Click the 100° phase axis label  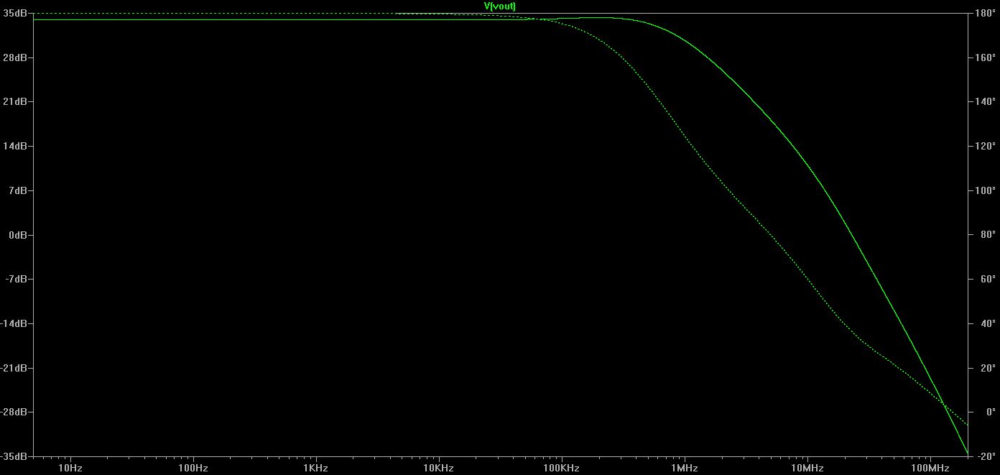(986, 190)
